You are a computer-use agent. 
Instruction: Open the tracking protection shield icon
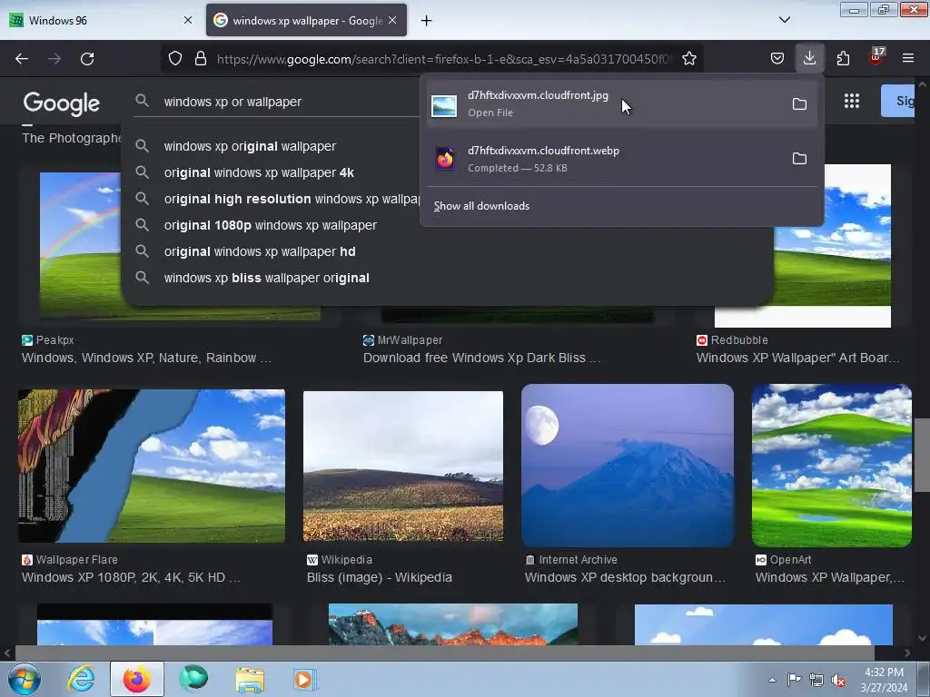[x=175, y=59]
